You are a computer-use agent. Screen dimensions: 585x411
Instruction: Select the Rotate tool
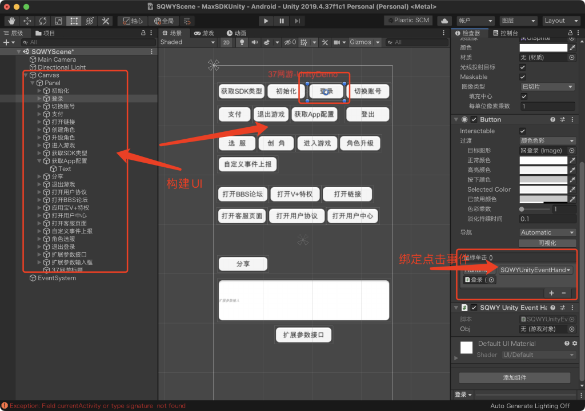tap(43, 21)
